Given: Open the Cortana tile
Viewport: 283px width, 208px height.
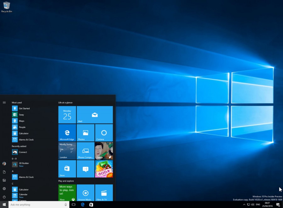Looking at the screenshot, I should click(104, 133).
